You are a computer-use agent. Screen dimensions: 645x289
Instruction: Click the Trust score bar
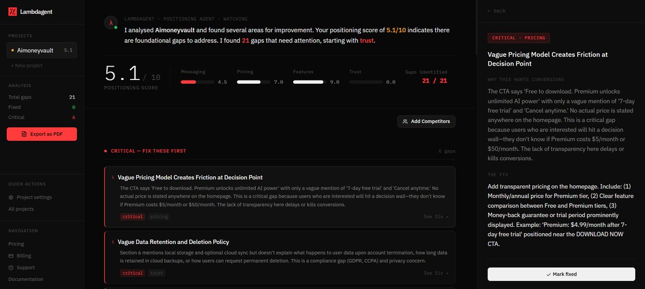(x=365, y=82)
